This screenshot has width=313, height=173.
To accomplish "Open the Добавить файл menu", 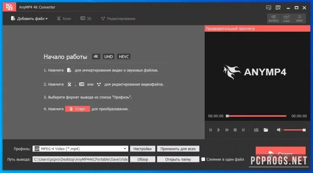I will (29, 18).
